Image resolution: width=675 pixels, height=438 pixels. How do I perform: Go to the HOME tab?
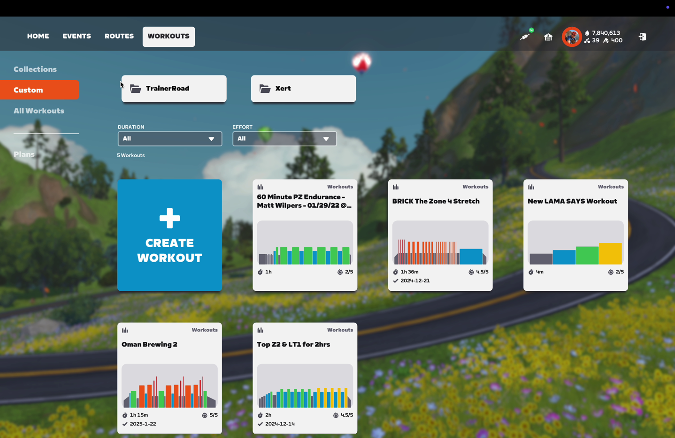(x=38, y=36)
